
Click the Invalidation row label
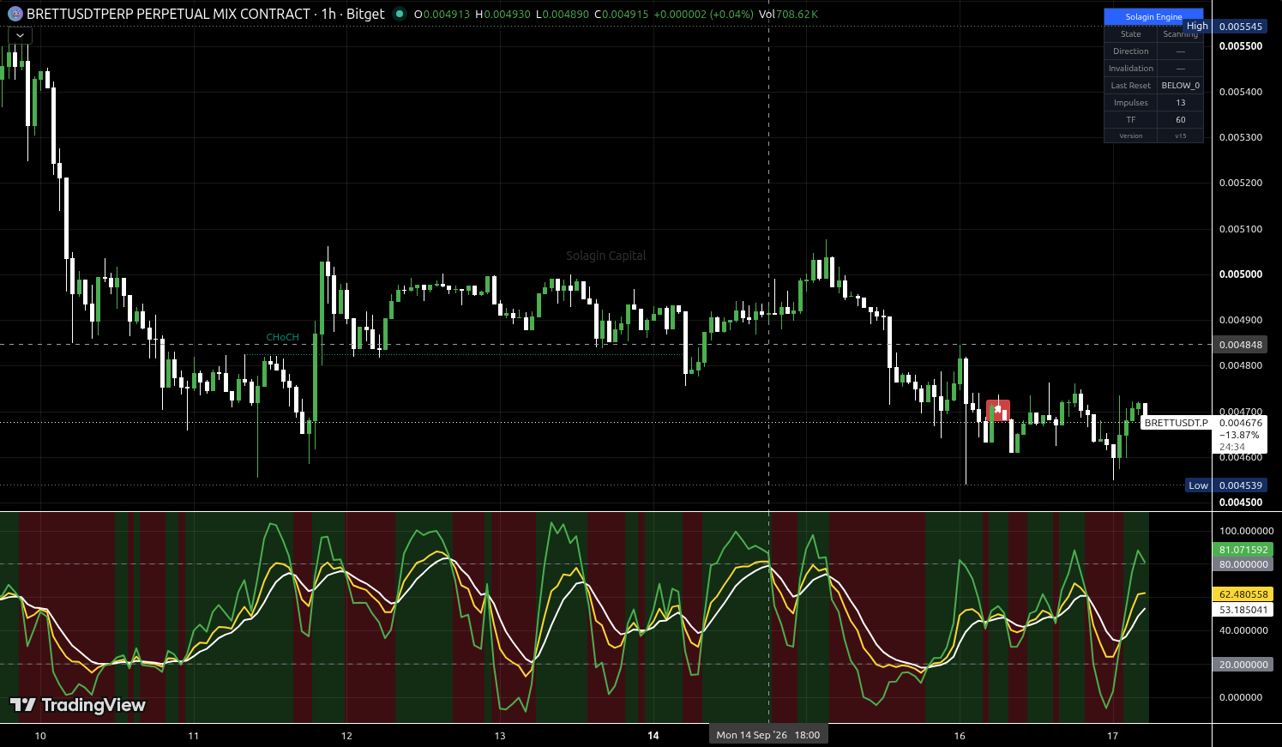(x=1131, y=69)
